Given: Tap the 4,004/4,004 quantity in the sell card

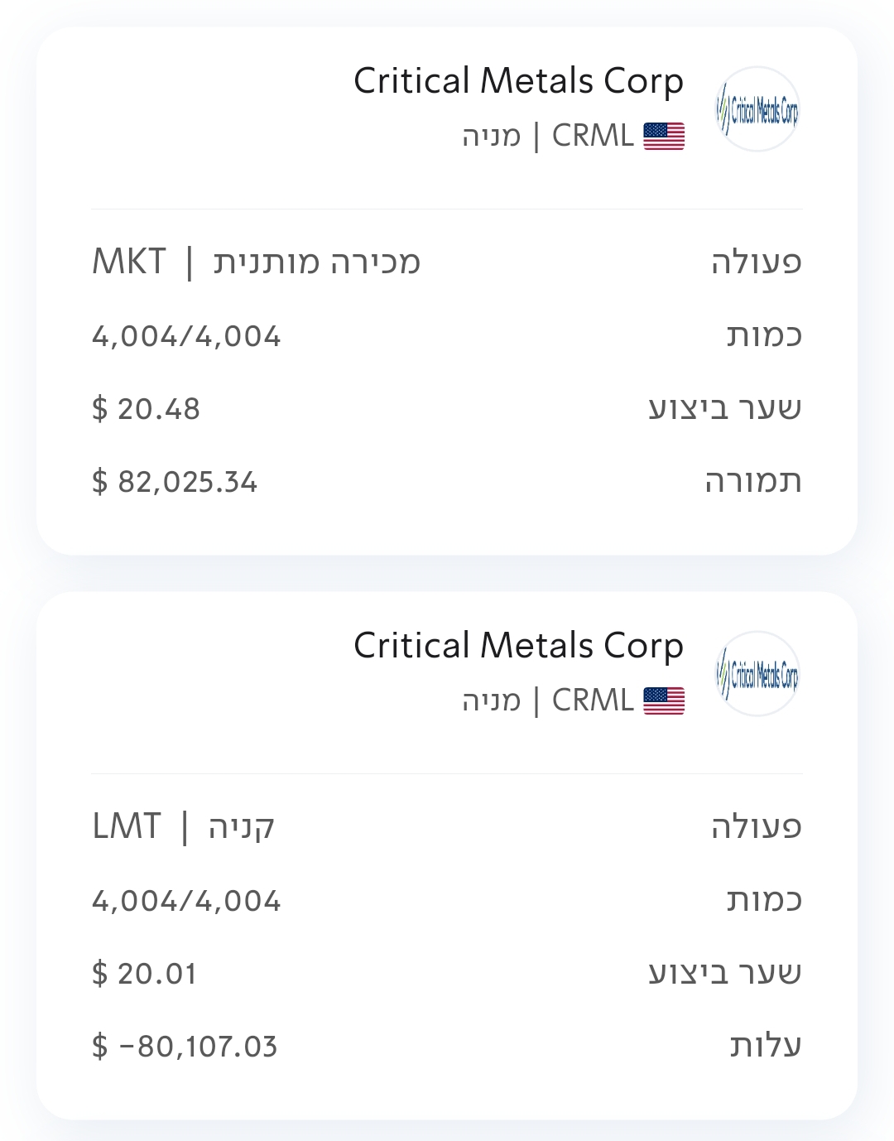Looking at the screenshot, I should tap(186, 336).
